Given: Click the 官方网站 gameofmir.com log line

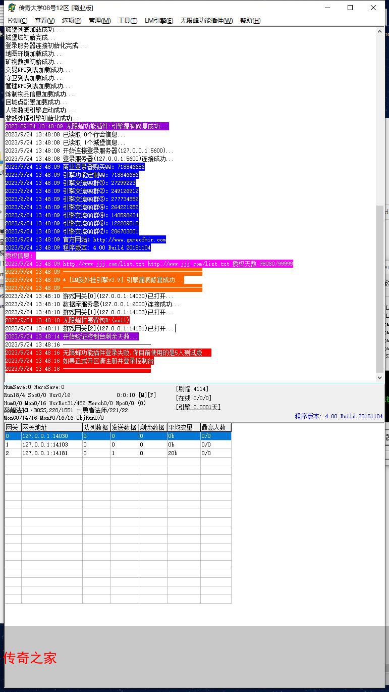Looking at the screenshot, I should [x=86, y=239].
